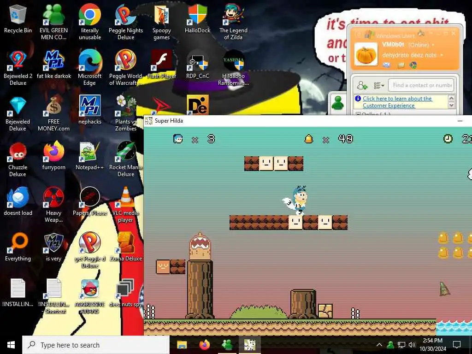The width and height of the screenshot is (472, 354).
Task: Open the dropdown after dehydrate deez nuts
Action: coord(442,55)
